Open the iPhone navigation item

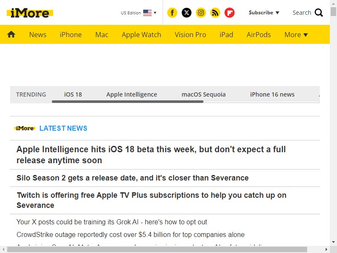[71, 35]
